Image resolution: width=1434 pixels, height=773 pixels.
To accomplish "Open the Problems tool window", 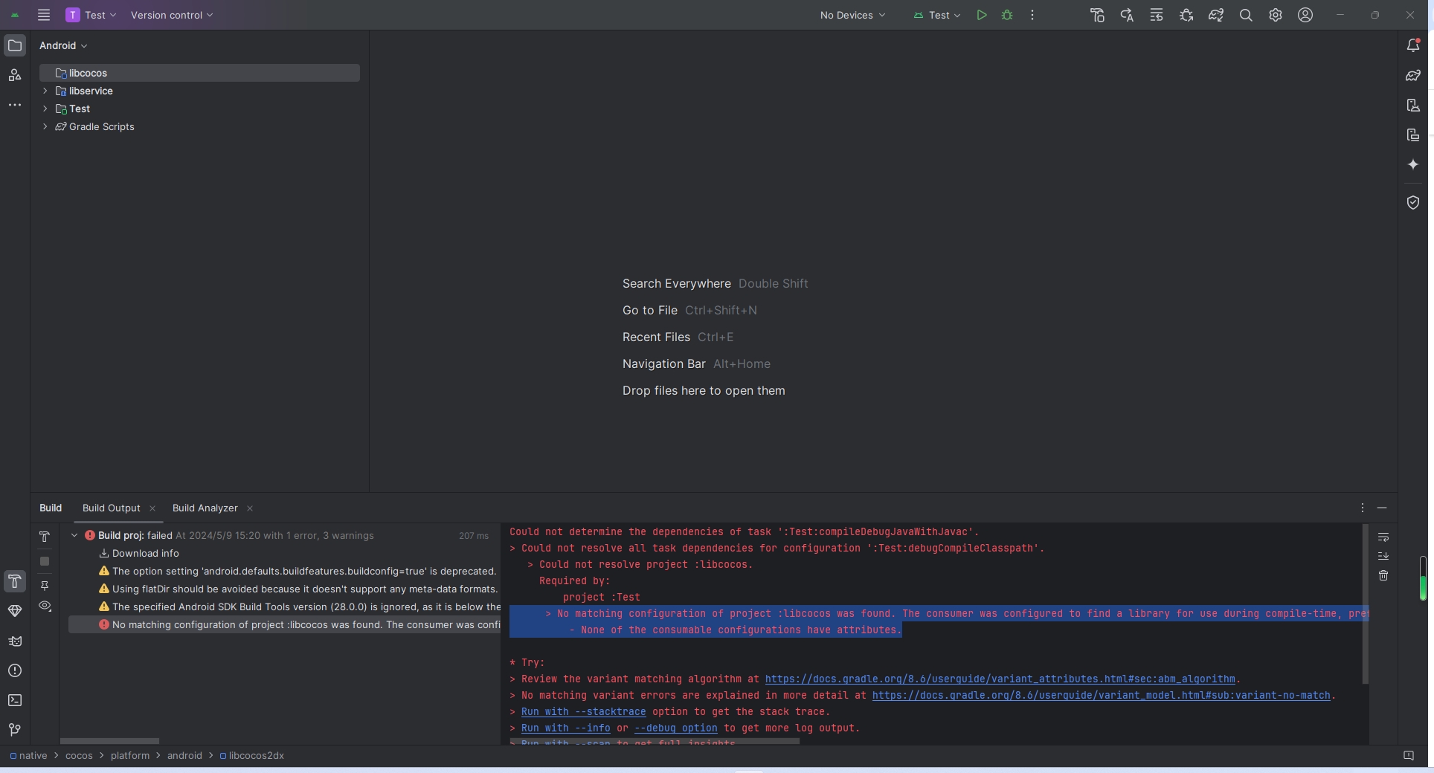I will click(x=15, y=670).
